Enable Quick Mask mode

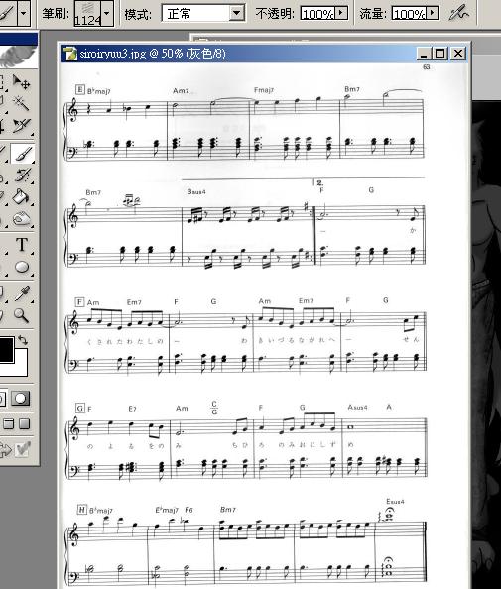tap(20, 399)
